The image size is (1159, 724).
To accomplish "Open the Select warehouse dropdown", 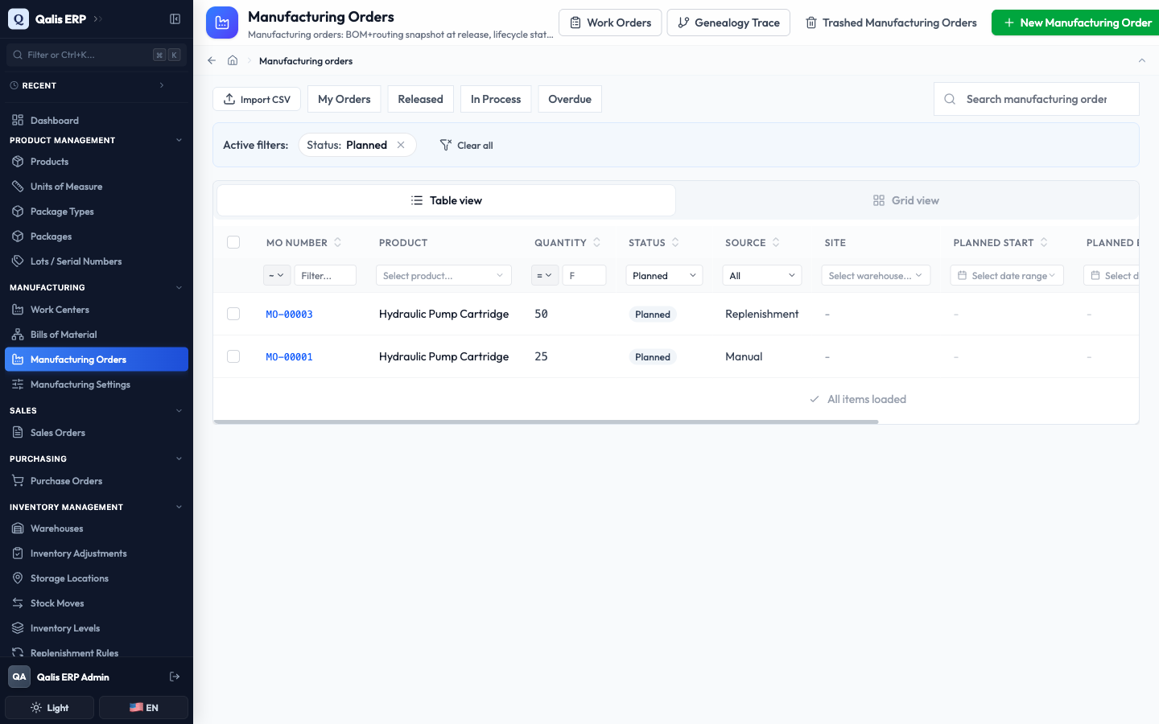I will click(x=876, y=275).
